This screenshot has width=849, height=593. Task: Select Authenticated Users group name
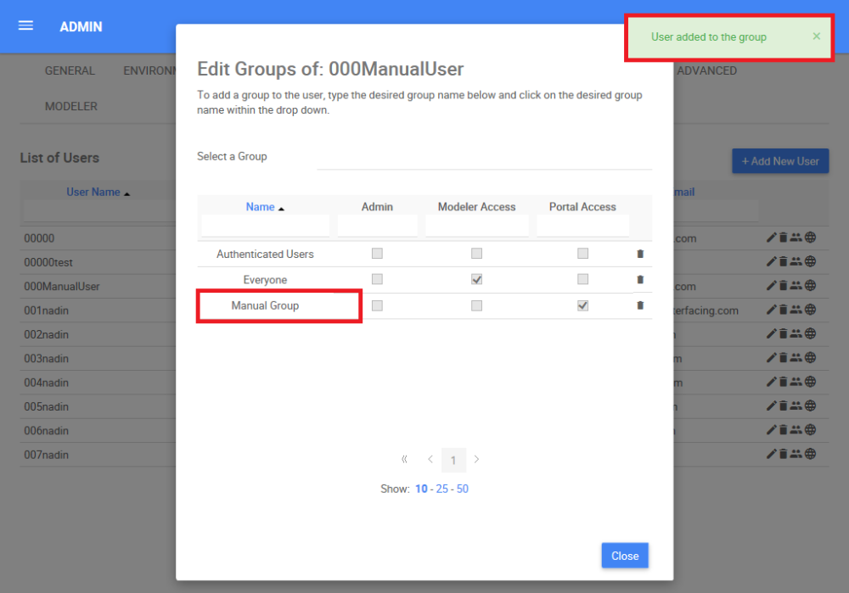coord(265,254)
